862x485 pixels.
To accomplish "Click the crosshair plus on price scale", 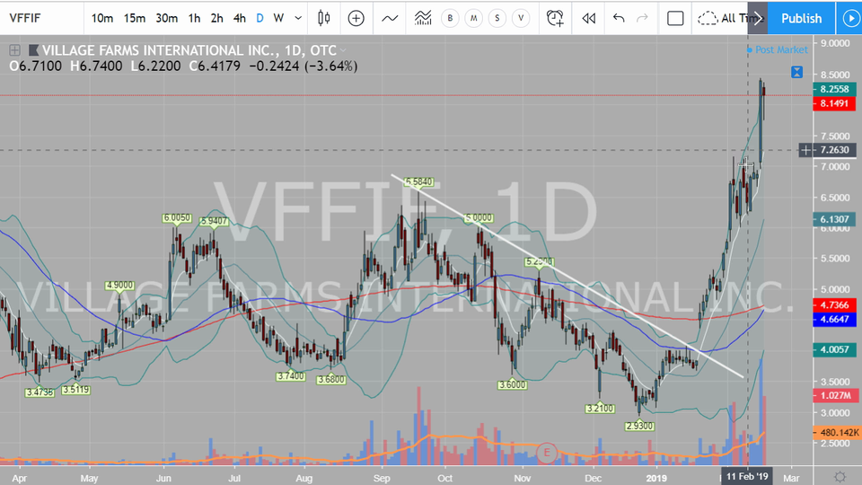I will pyautogui.click(x=805, y=150).
